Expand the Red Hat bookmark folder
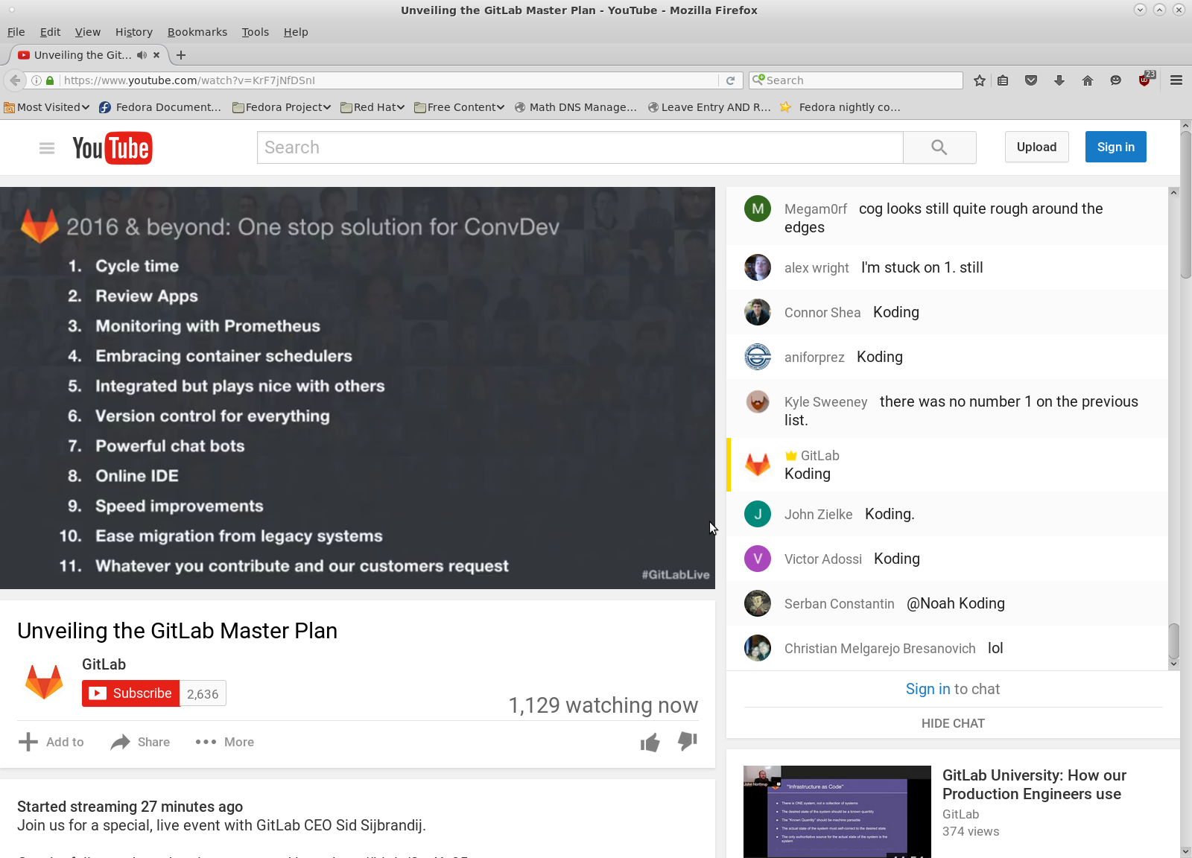Viewport: 1192px width, 858px height. pyautogui.click(x=372, y=107)
